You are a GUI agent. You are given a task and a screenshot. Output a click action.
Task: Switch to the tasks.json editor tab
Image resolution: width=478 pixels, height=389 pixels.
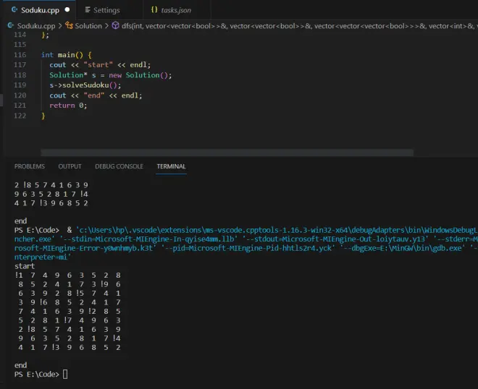tap(177, 10)
